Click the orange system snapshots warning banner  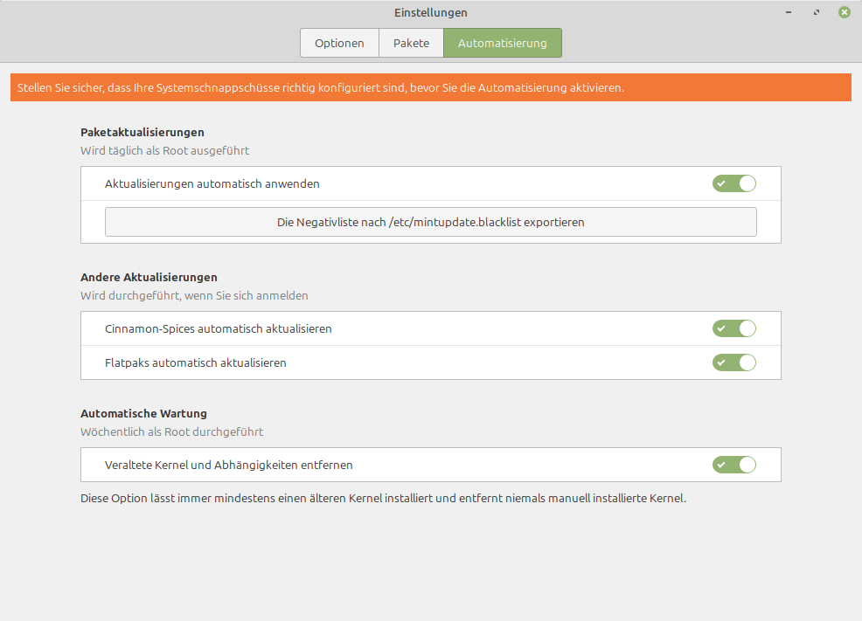(x=430, y=87)
